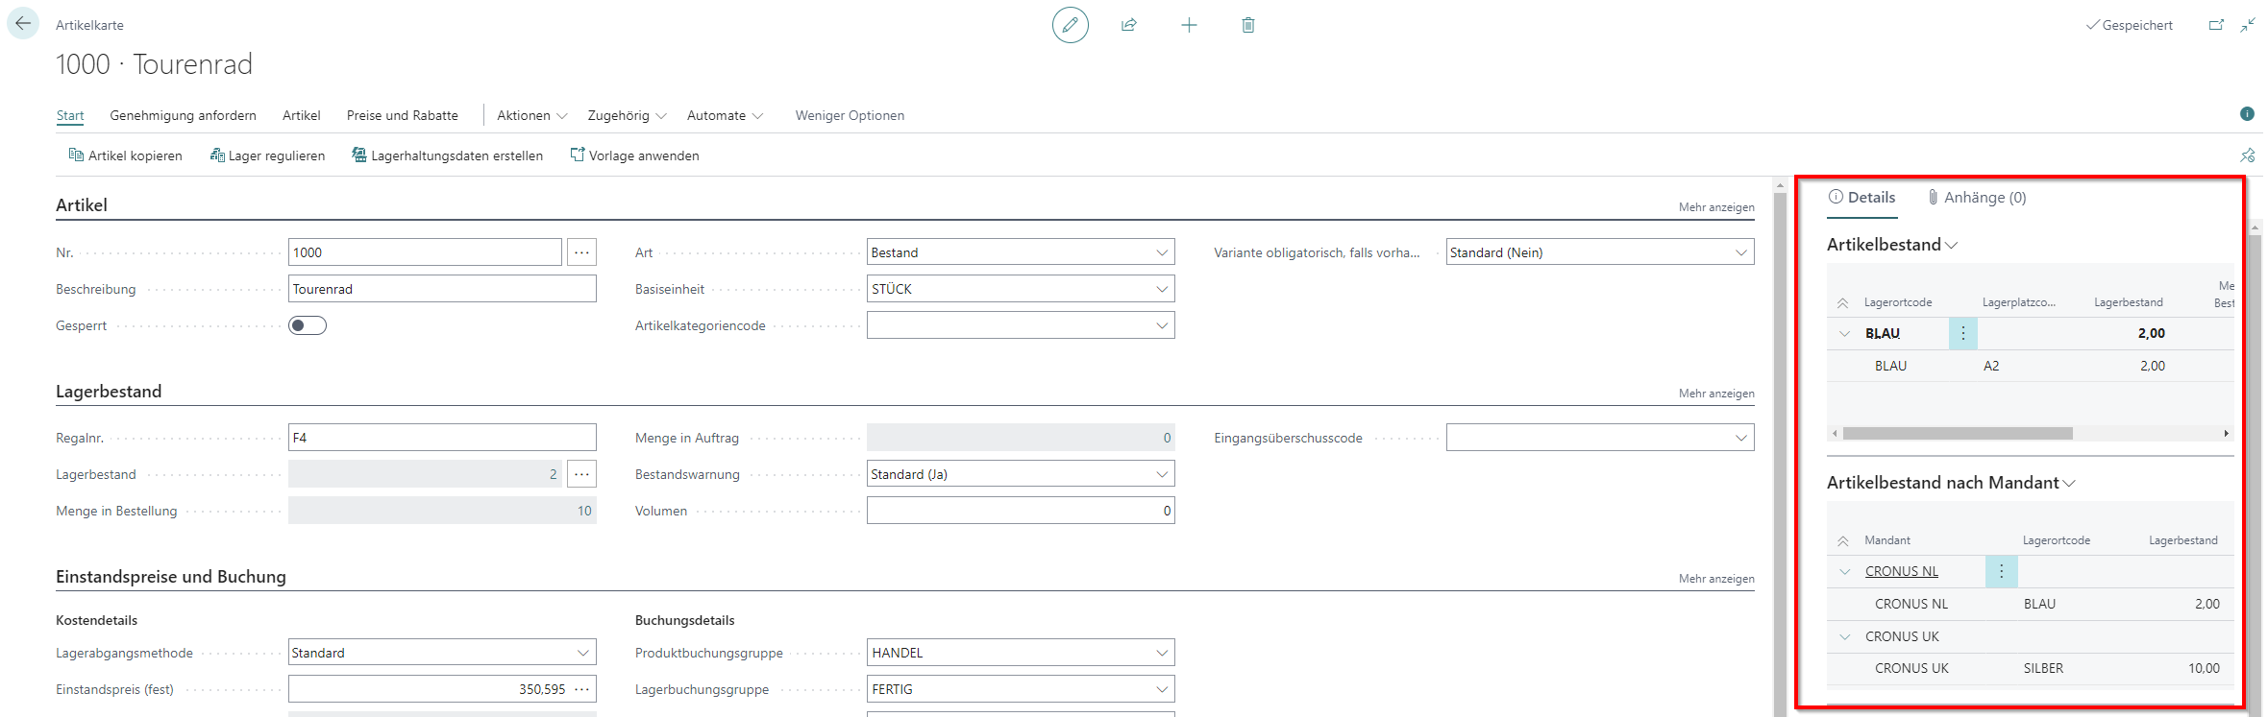Click the Regalnr. input field
2268x717 pixels.
tap(442, 438)
